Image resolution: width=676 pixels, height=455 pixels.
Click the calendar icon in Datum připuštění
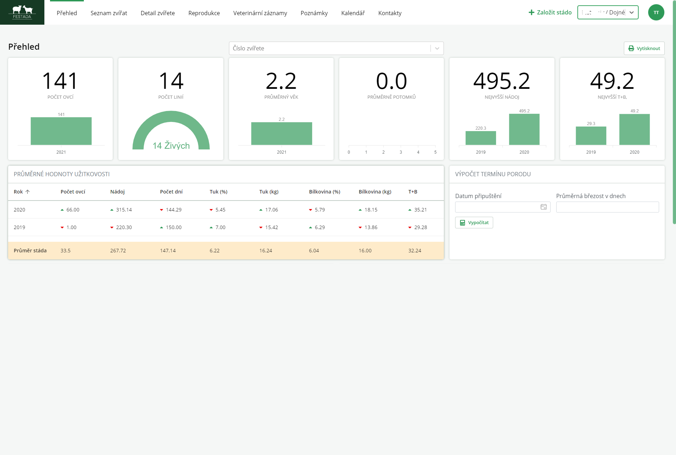544,207
